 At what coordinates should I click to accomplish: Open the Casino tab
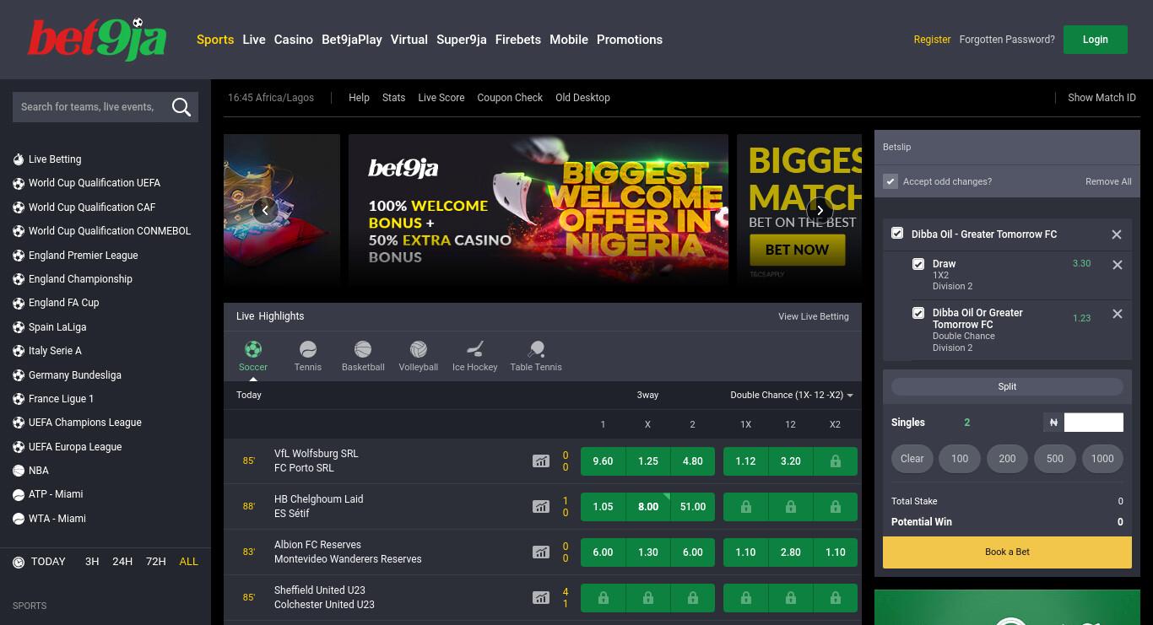pos(294,40)
